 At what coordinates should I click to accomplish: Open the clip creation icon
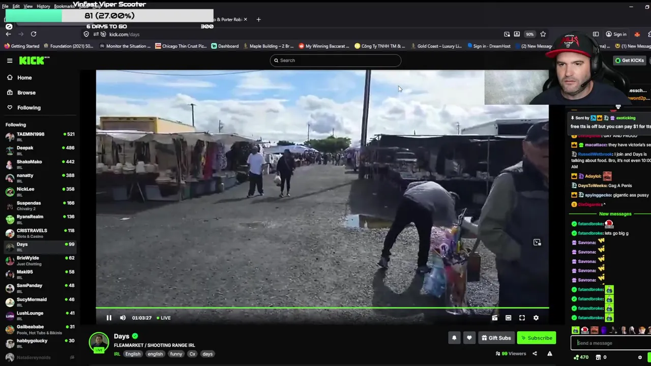pyautogui.click(x=494, y=318)
